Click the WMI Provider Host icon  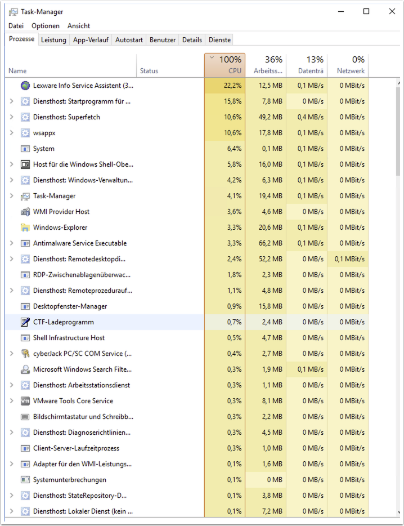tap(25, 212)
